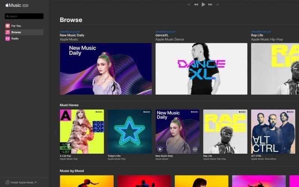The width and height of the screenshot is (299, 187).
Task: Click the Apple Music Dance subtitle
Action: point(170,39)
